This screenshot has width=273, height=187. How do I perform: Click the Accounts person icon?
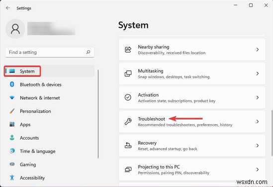(x=12, y=138)
